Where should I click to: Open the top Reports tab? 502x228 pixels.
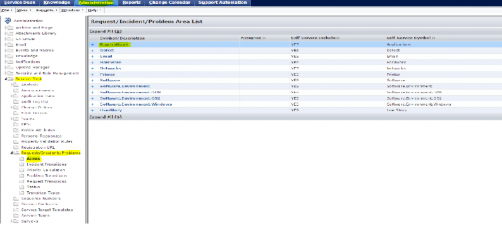pyautogui.click(x=132, y=3)
